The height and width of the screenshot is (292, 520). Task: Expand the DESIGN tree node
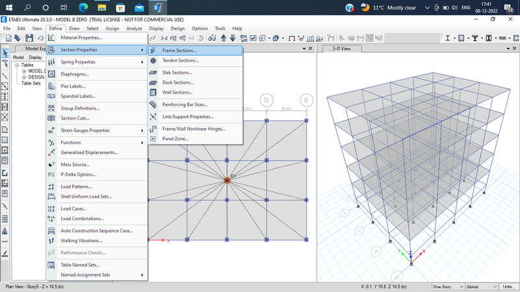pyautogui.click(x=24, y=77)
